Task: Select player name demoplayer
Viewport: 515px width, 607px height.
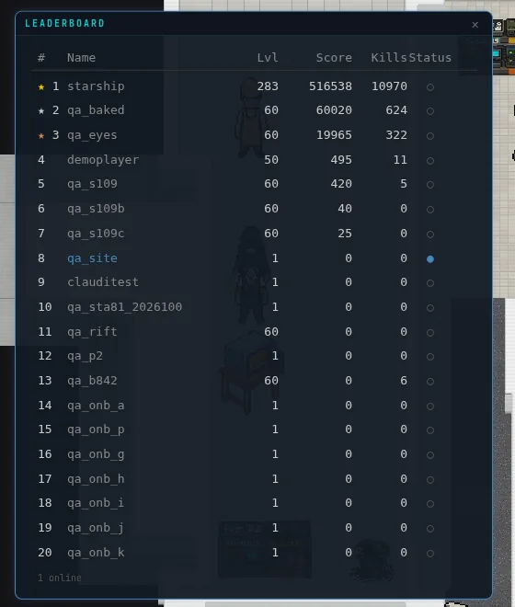Action: (103, 160)
